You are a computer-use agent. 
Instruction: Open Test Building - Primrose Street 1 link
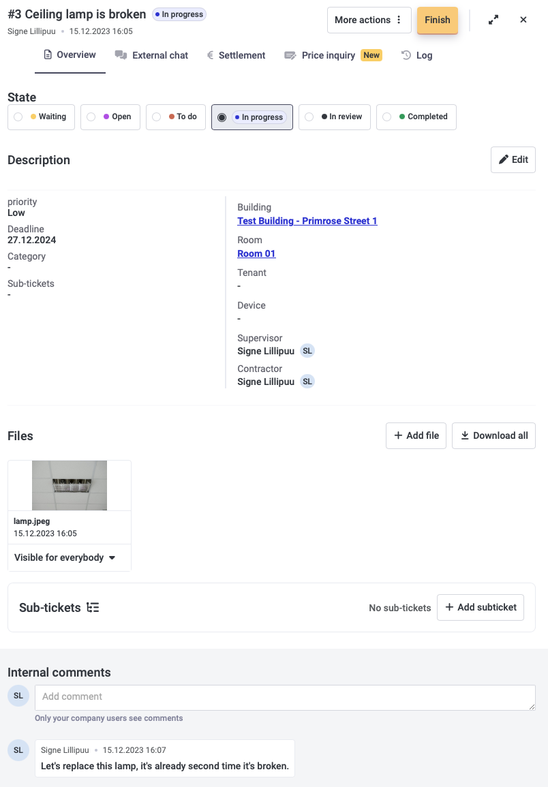pos(307,221)
